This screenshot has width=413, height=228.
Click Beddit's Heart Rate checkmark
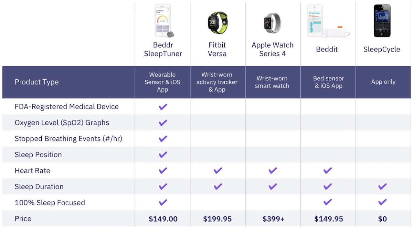[328, 171]
